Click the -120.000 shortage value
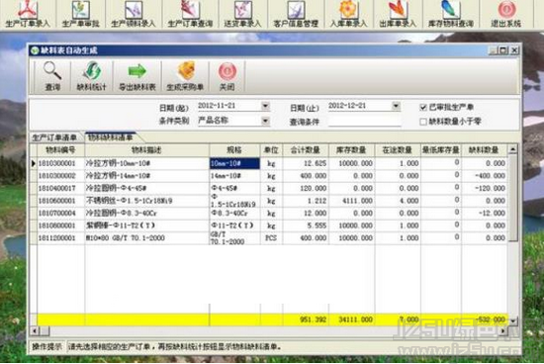The image size is (544, 364). coord(491,188)
